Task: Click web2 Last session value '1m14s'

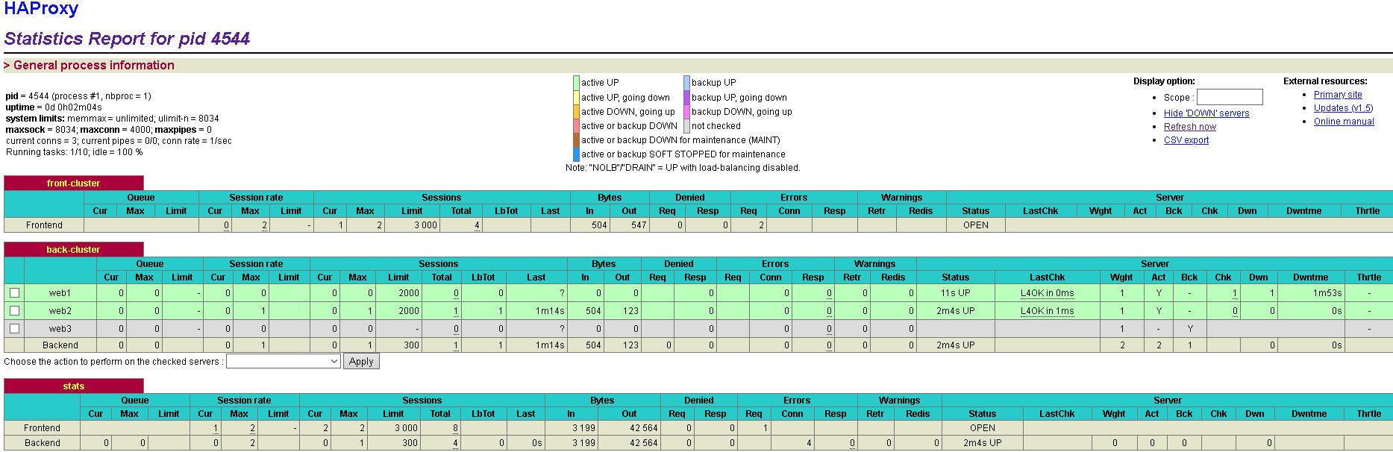Action: [550, 311]
